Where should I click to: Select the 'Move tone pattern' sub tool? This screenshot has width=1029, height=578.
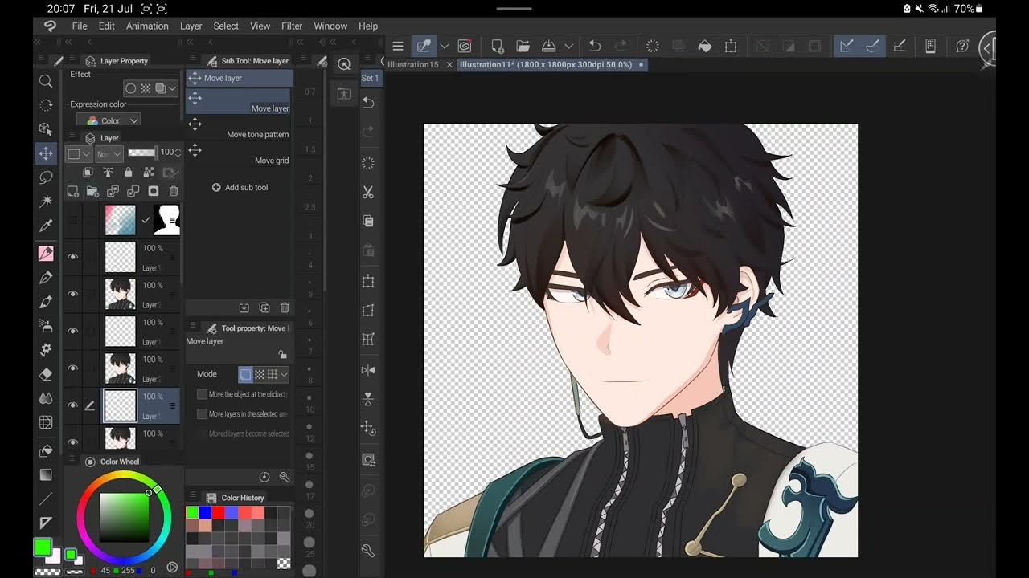pos(239,128)
